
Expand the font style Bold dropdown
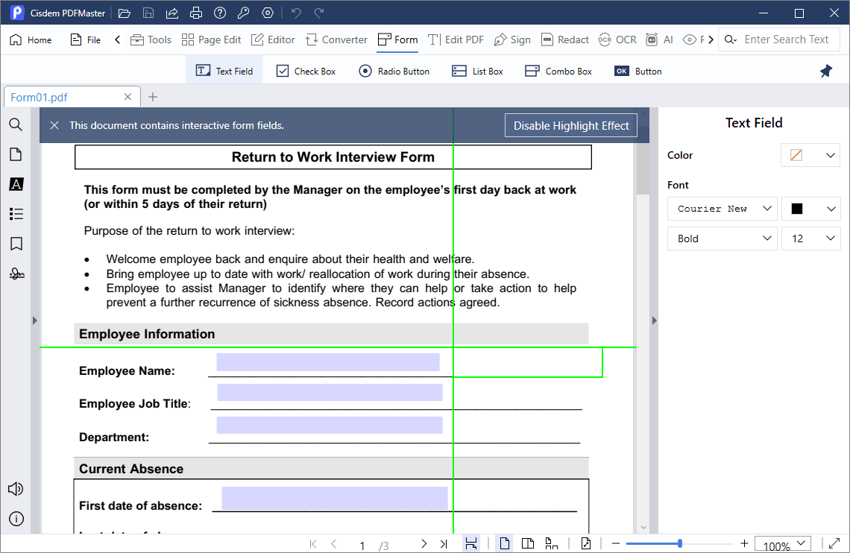[722, 238]
